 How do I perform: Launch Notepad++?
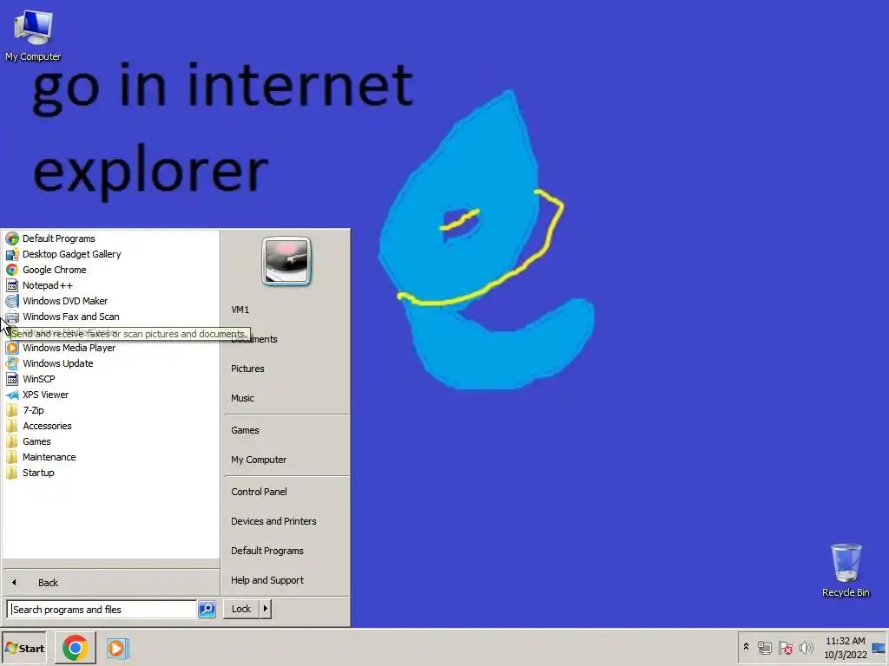pyautogui.click(x=110, y=285)
